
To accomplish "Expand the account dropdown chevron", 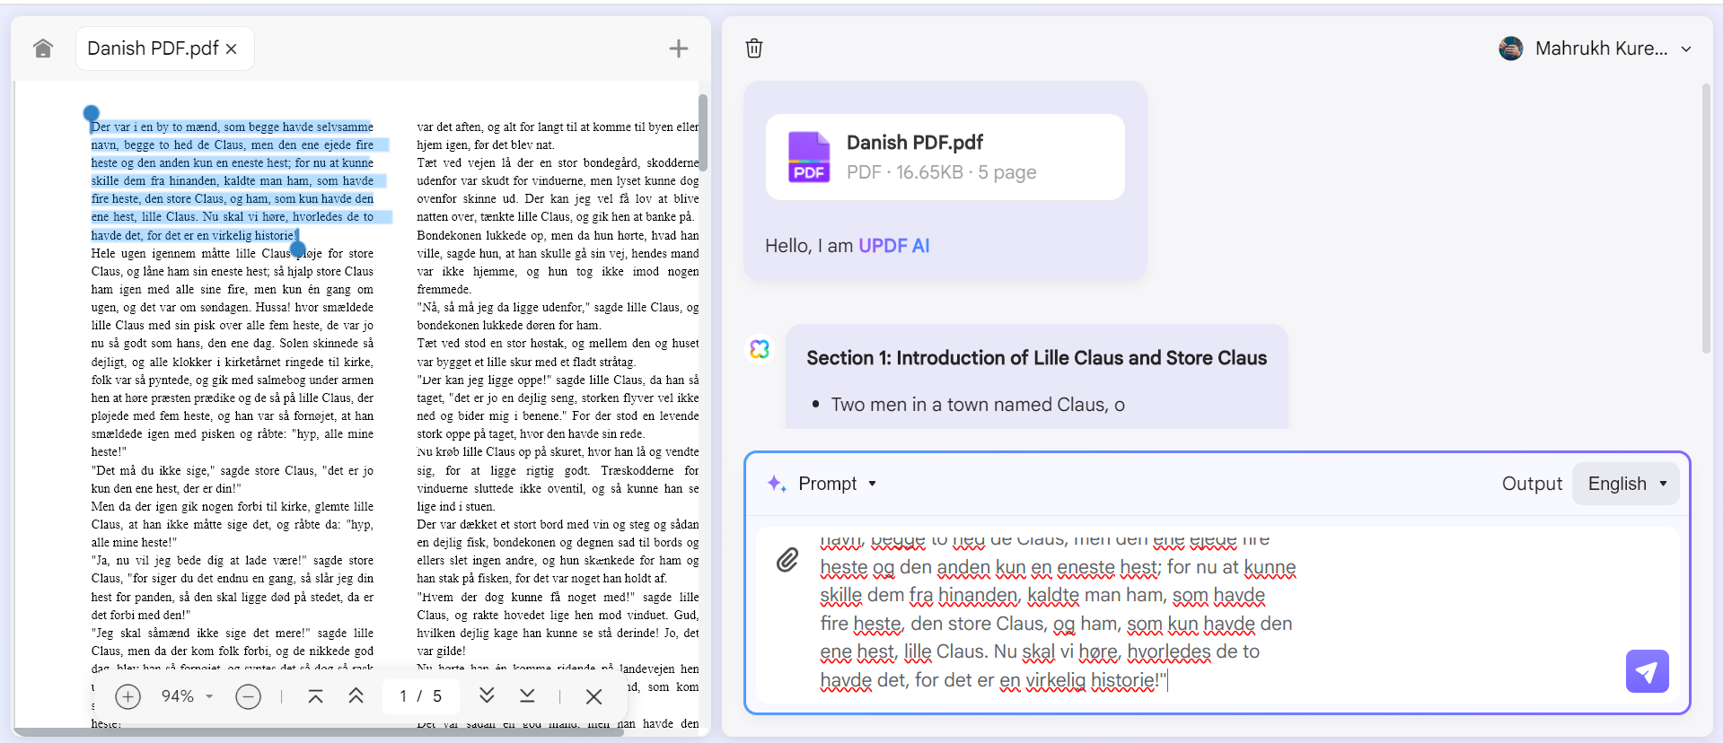I will pos(1686,49).
